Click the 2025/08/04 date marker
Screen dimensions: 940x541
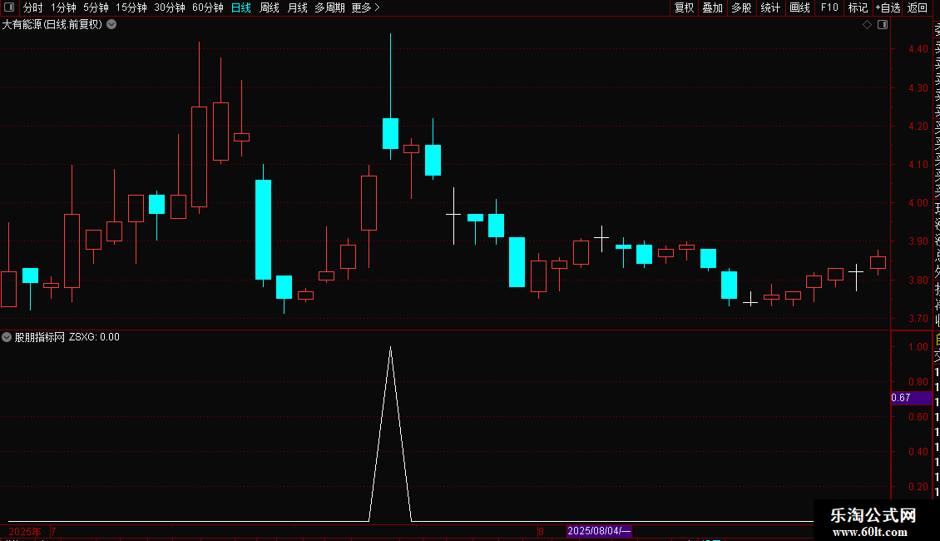point(599,531)
